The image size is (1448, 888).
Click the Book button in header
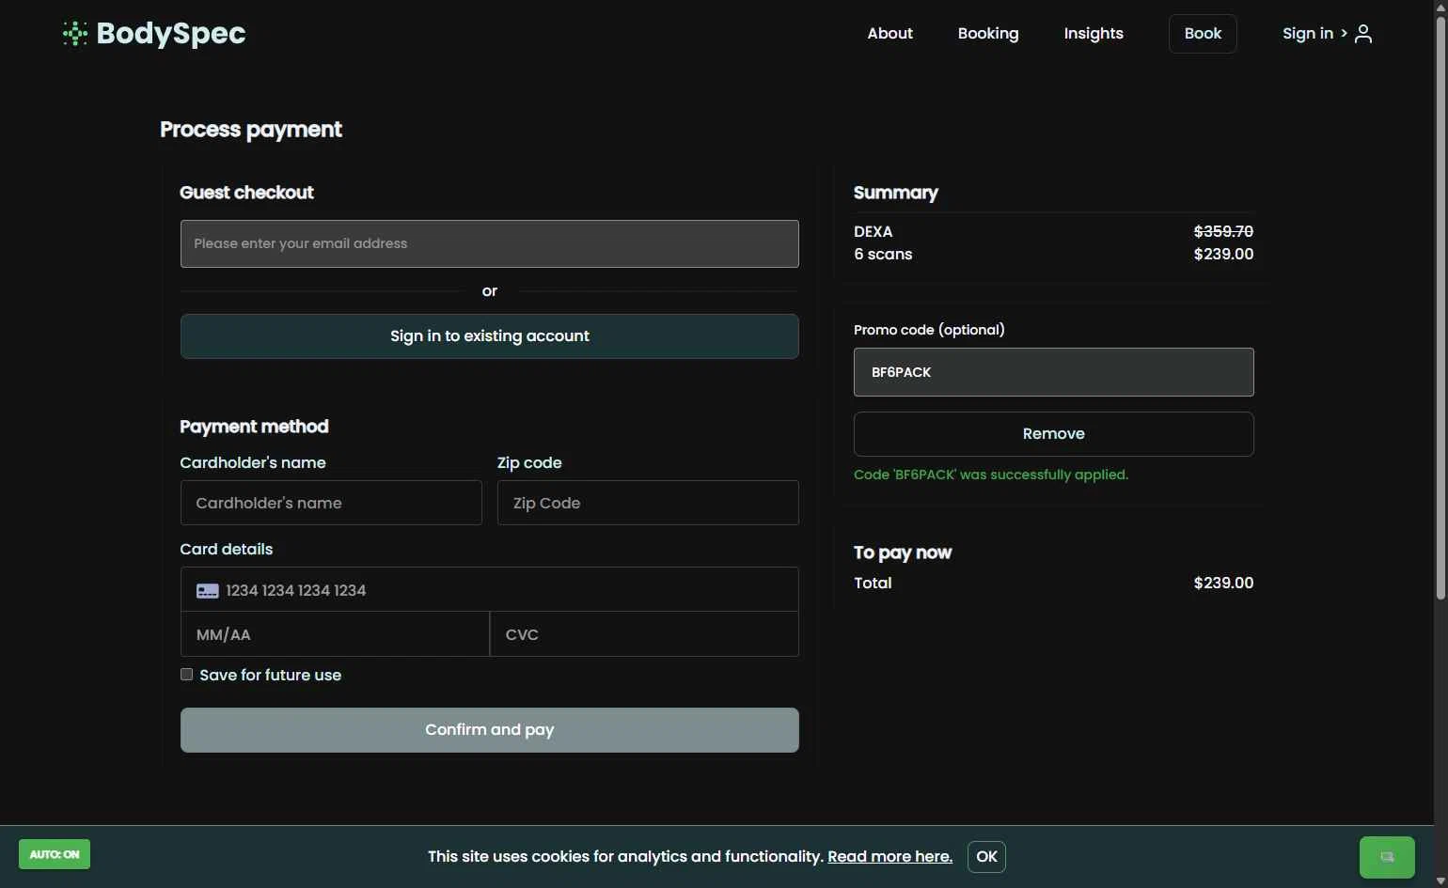1203,34
